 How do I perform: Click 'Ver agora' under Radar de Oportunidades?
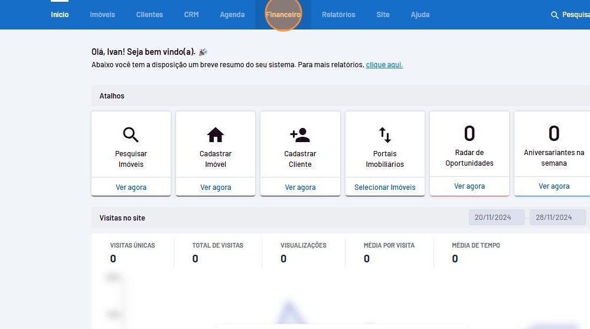(x=470, y=186)
